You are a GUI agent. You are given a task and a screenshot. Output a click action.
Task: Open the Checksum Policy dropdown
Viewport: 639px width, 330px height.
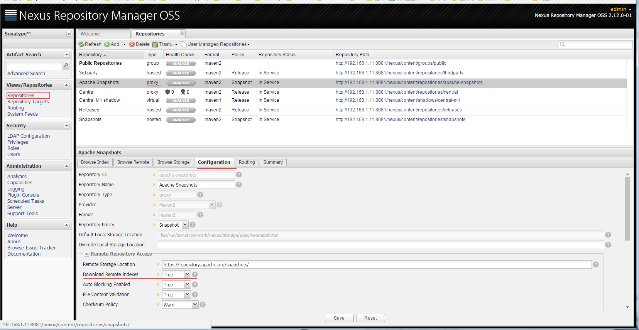[x=195, y=305]
